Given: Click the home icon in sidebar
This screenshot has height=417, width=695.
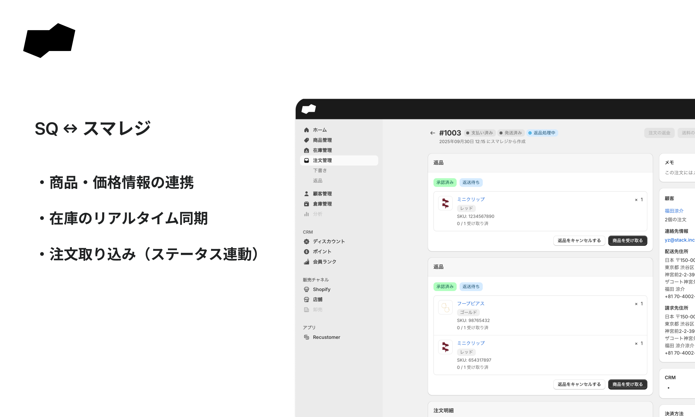Looking at the screenshot, I should click(306, 130).
